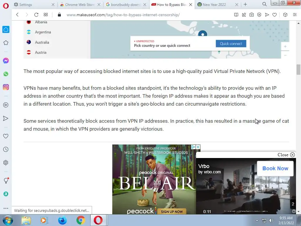Open saved pinboards heart in sidebar

tap(6, 136)
